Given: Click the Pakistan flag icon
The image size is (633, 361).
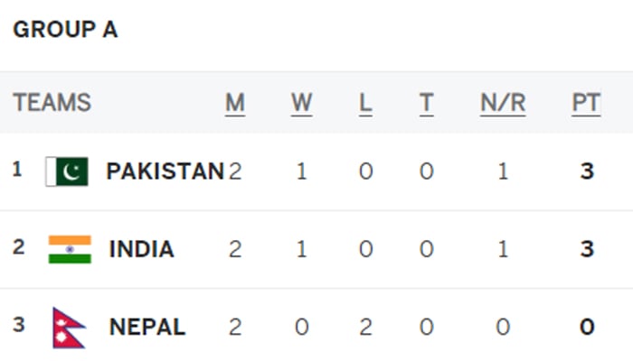Looking at the screenshot, I should point(67,171).
